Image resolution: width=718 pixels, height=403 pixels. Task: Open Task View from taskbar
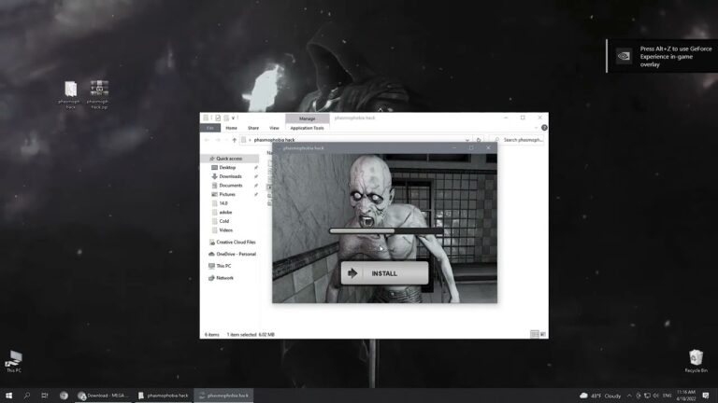pyautogui.click(x=45, y=396)
